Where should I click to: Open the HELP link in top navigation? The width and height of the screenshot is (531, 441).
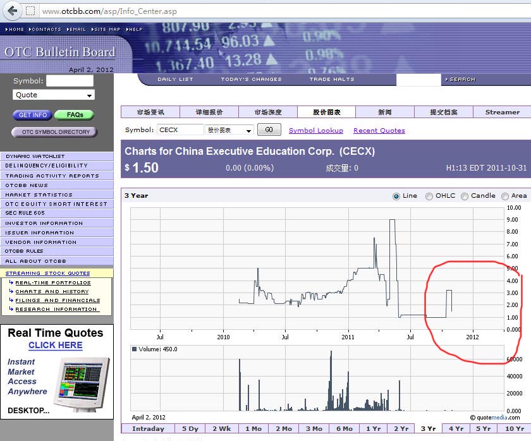(135, 30)
